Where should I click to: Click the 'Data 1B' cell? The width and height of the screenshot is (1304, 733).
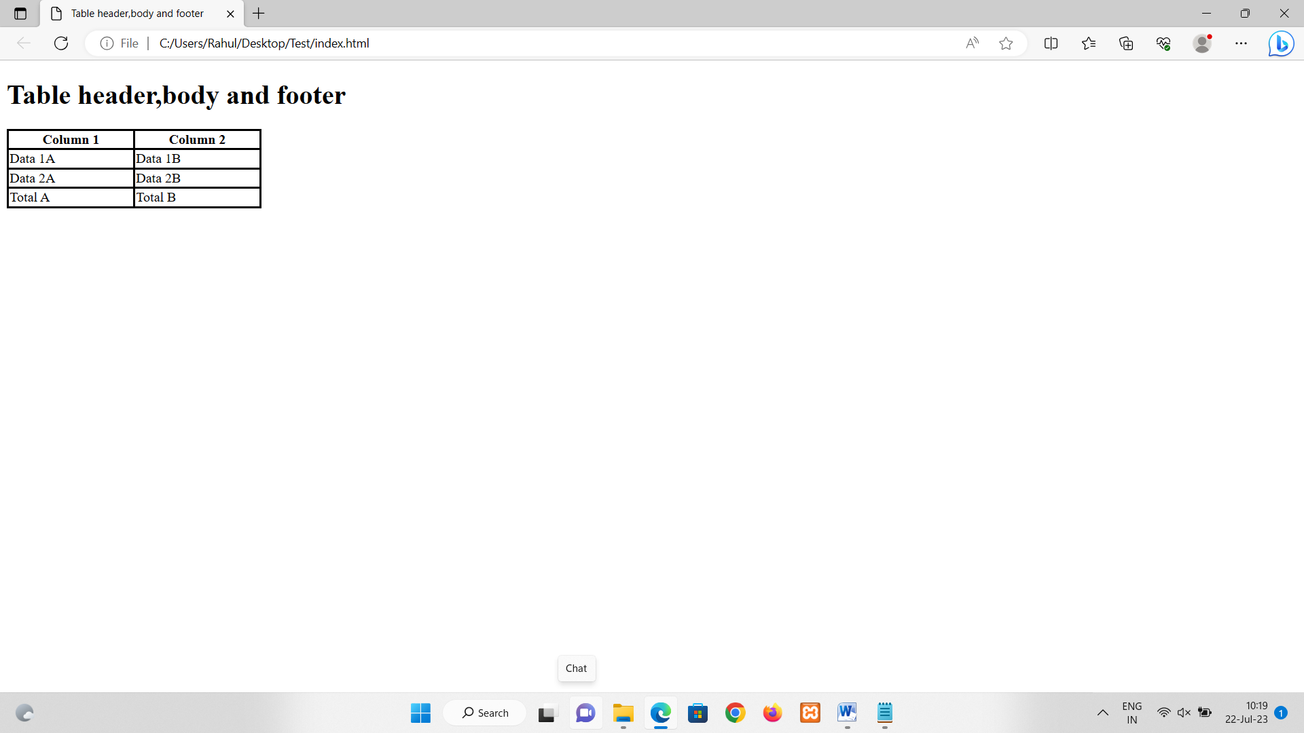coord(197,159)
